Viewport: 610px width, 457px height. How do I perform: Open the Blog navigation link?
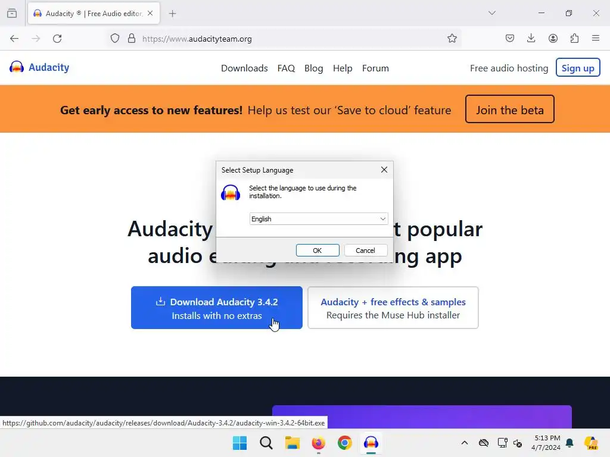pyautogui.click(x=313, y=68)
